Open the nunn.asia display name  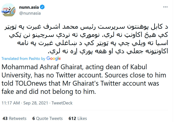tap(29, 7)
